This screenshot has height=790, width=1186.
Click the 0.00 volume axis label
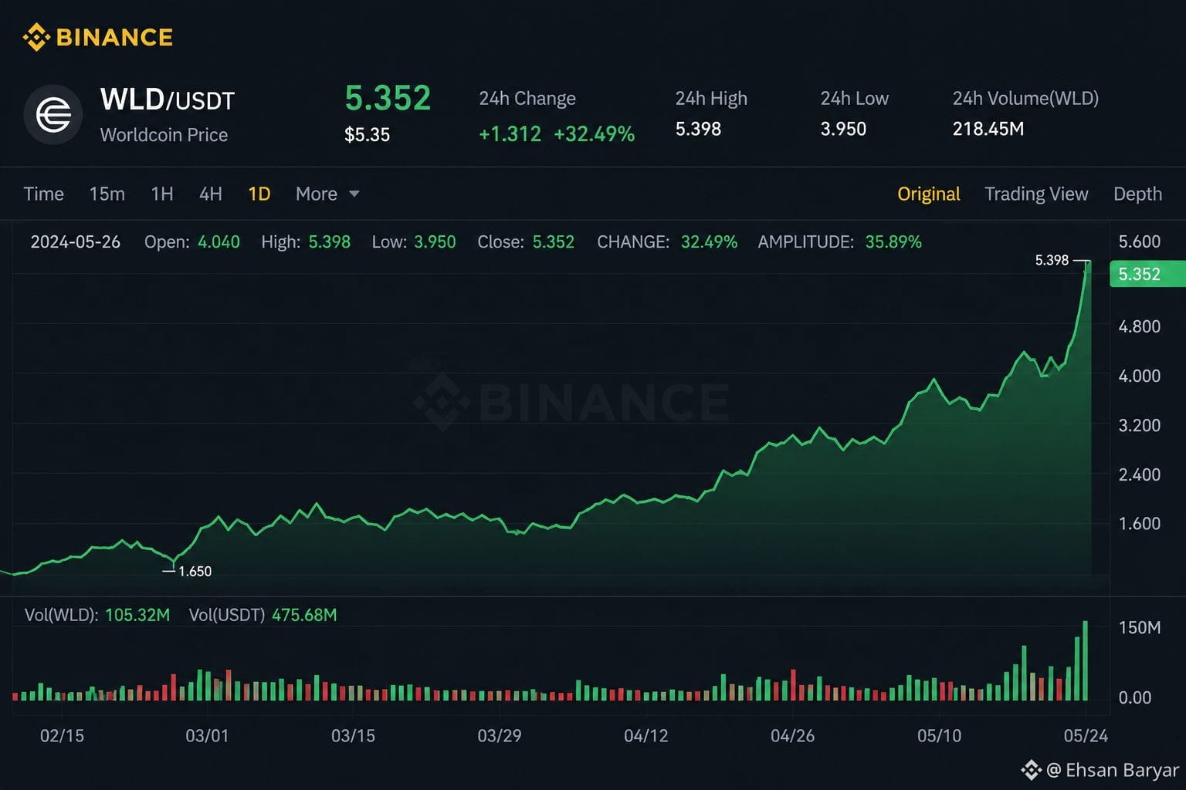1135,697
